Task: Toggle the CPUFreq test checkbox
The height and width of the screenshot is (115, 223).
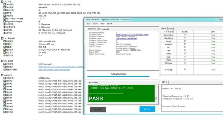Action: pyautogui.click(x=185, y=69)
